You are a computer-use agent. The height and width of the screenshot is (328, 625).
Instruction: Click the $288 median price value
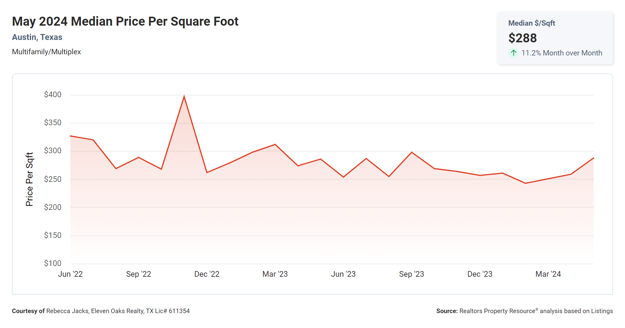[x=522, y=38]
